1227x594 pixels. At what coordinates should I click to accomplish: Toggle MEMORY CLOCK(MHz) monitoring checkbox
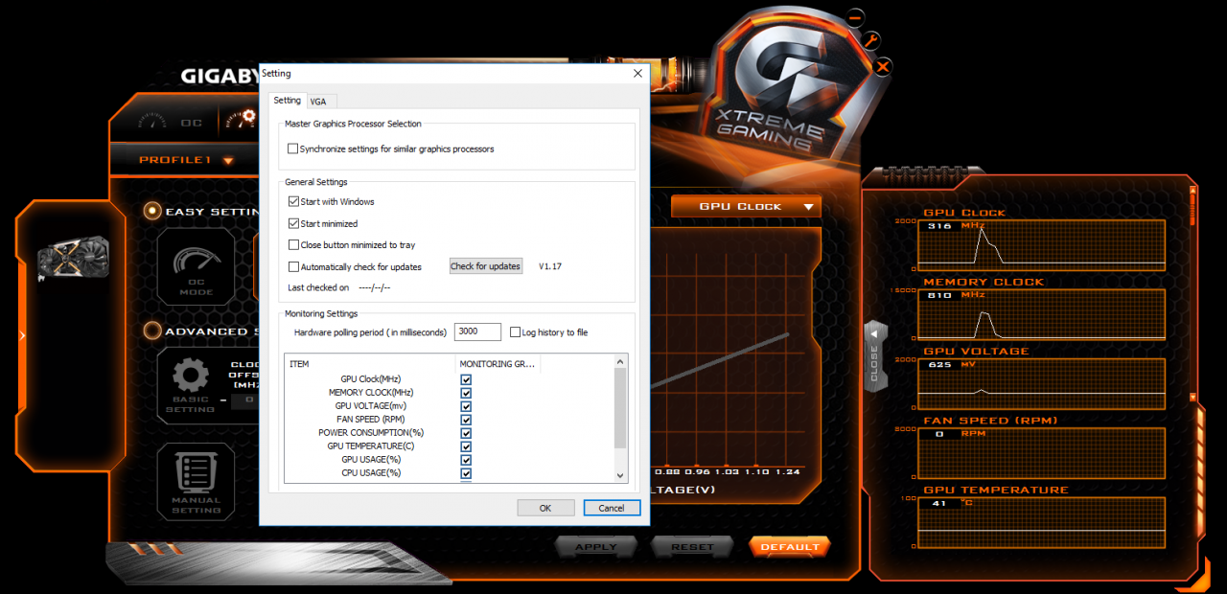(466, 393)
